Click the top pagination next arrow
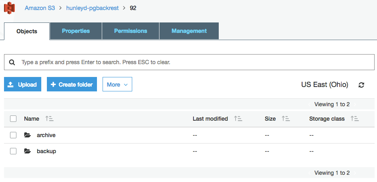Image resolution: width=377 pixels, height=182 pixels. tap(355, 105)
